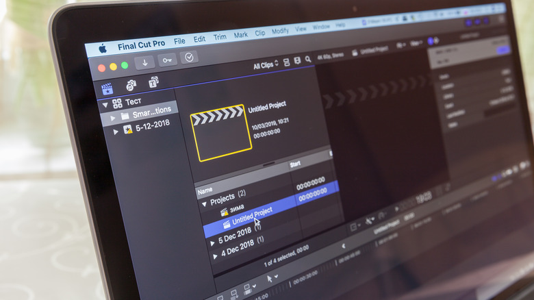Click the Import Media arrow button
Viewport: 534px width, 300px height.
[x=145, y=62]
